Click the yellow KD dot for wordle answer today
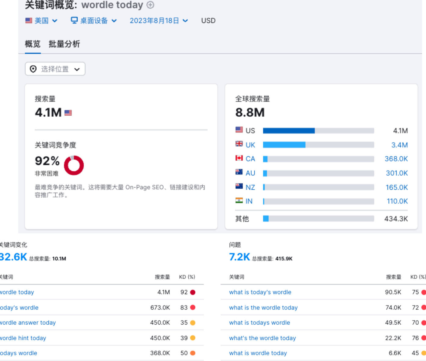Viewport: 426px width, 361px height. point(193,323)
